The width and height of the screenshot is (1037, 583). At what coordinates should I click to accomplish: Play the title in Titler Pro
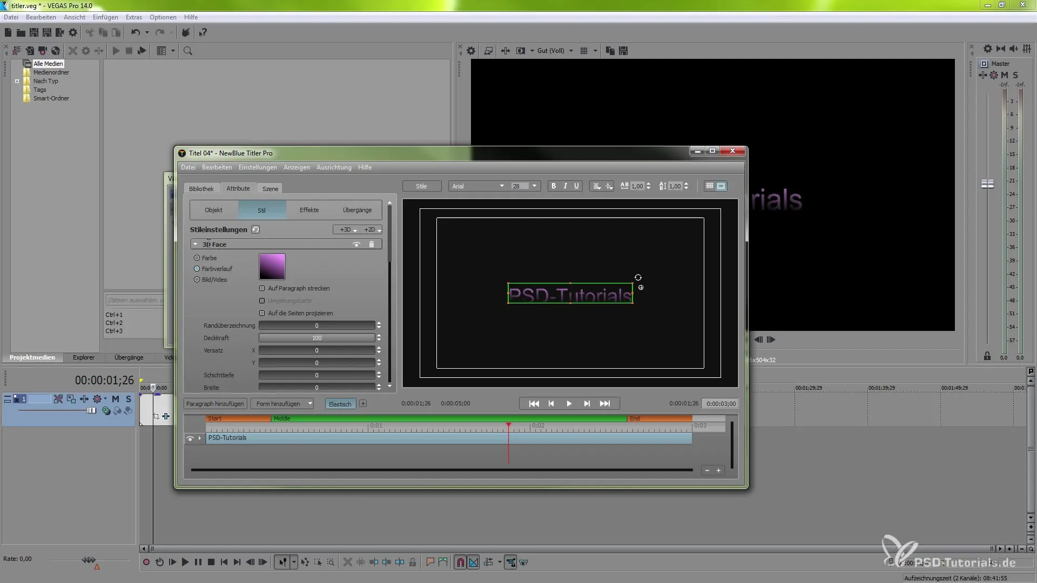pyautogui.click(x=569, y=404)
